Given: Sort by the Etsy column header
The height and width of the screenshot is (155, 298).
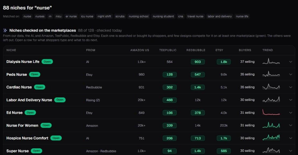Looking at the screenshot, I should click(219, 50).
